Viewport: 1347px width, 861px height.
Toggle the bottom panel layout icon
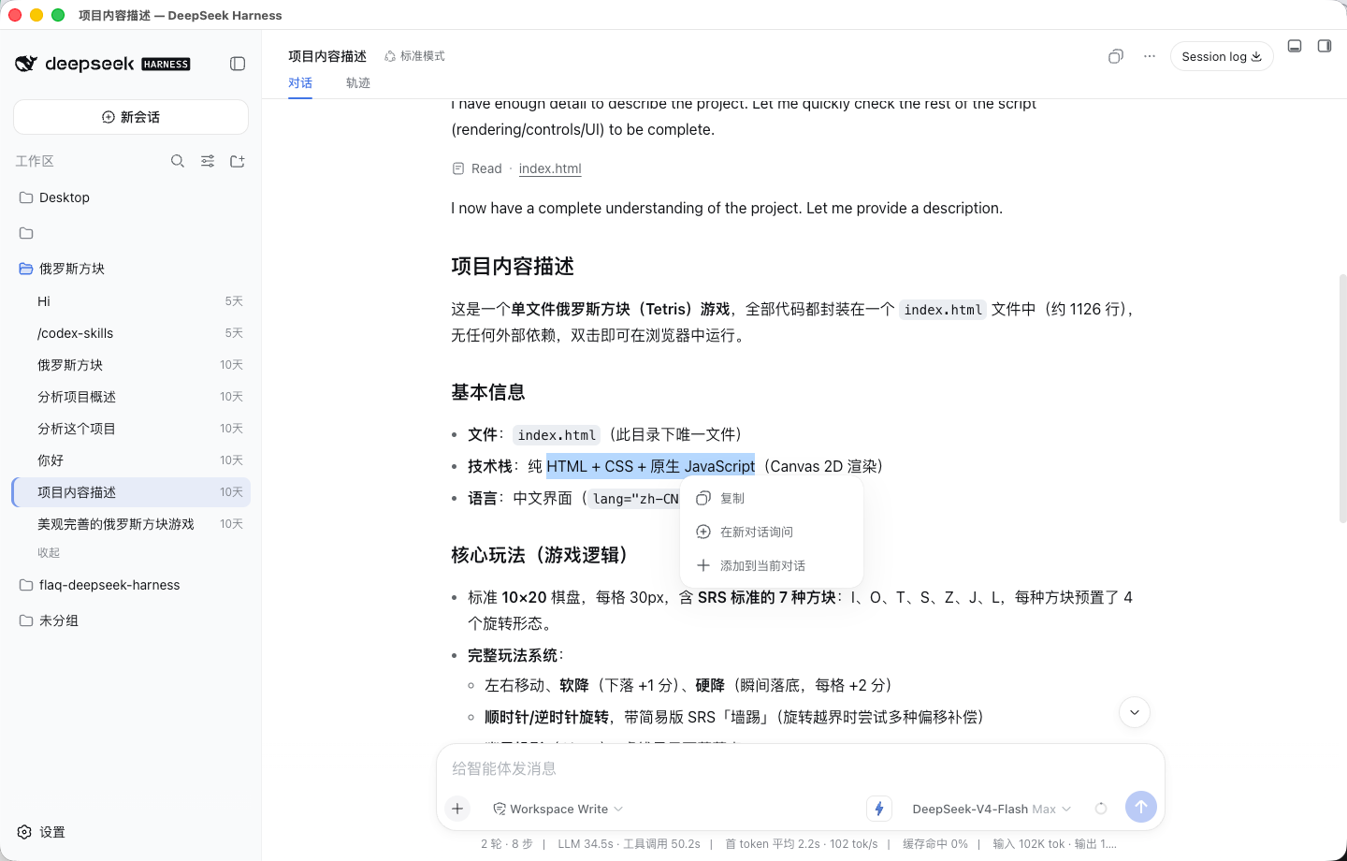[x=1295, y=46]
